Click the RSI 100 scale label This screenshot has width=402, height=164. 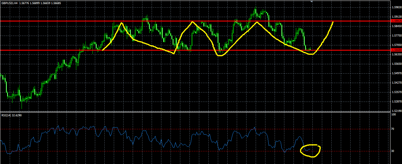[x=393, y=114]
